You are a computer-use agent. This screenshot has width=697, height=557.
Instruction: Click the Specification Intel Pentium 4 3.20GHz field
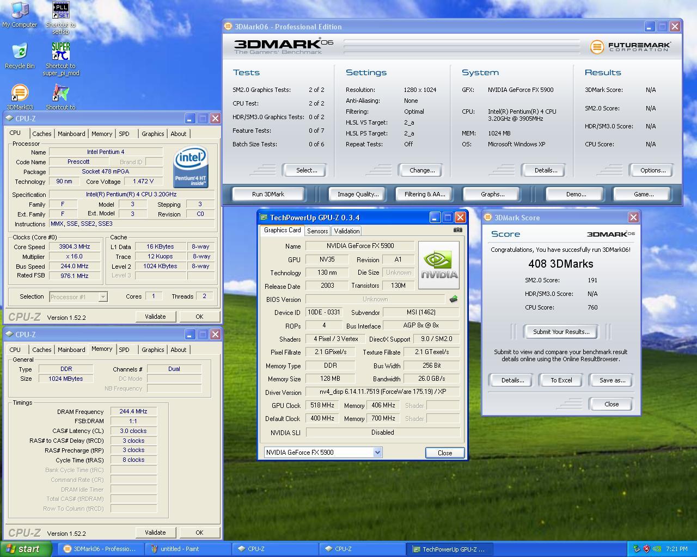click(131, 194)
